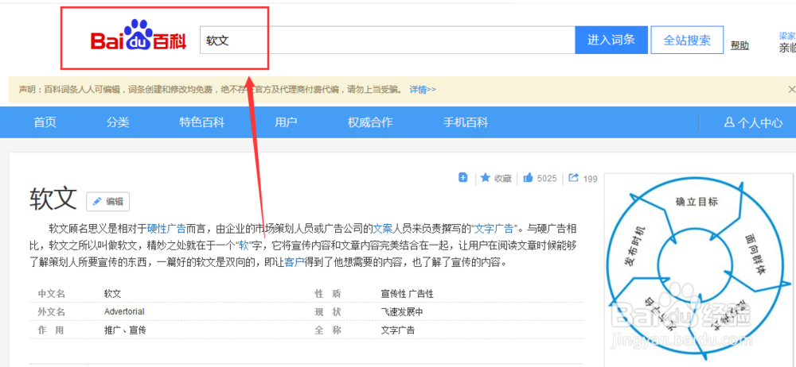The width and height of the screenshot is (796, 367).
Task: Open the 分类 navigation menu
Action: point(118,122)
